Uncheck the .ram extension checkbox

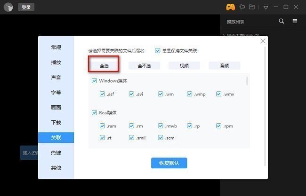click(102, 126)
